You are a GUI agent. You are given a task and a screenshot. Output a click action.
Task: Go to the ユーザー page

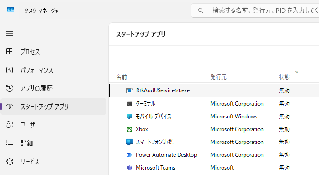click(53, 125)
